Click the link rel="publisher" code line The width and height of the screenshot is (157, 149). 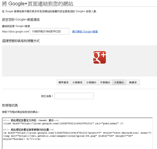[63, 123]
